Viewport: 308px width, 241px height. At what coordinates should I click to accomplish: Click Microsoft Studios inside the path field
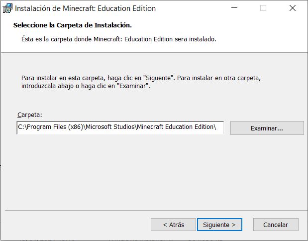(x=110, y=127)
